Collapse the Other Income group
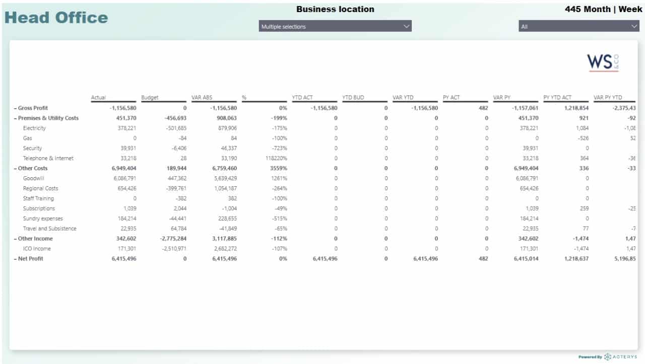This screenshot has height=364, width=645. point(15,239)
